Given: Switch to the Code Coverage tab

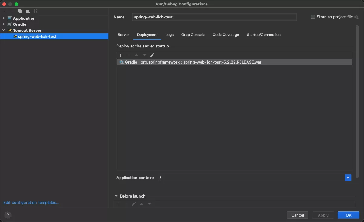Looking at the screenshot, I should pyautogui.click(x=226, y=35).
